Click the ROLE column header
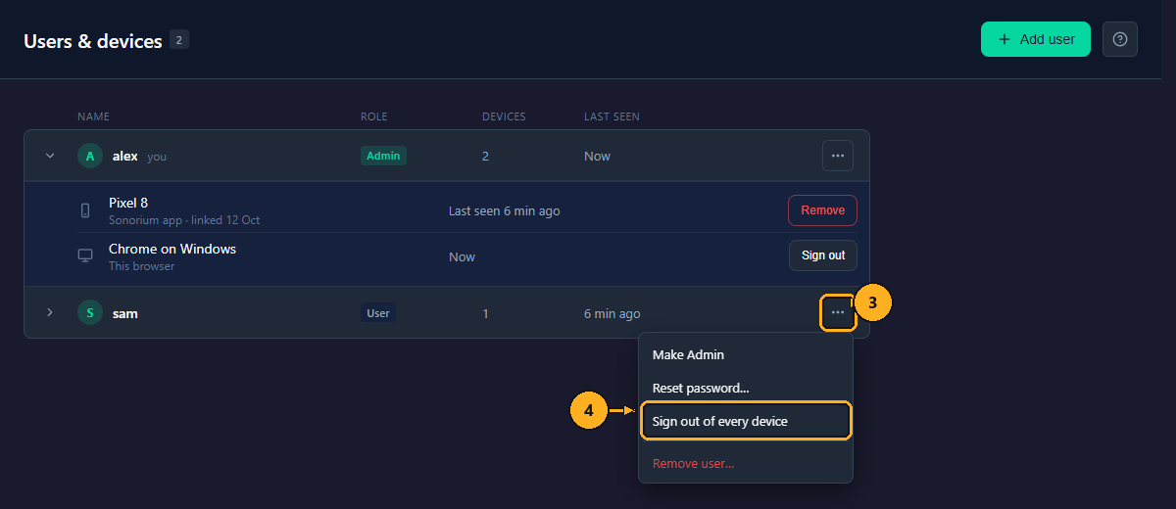The image size is (1176, 509). coord(374,116)
